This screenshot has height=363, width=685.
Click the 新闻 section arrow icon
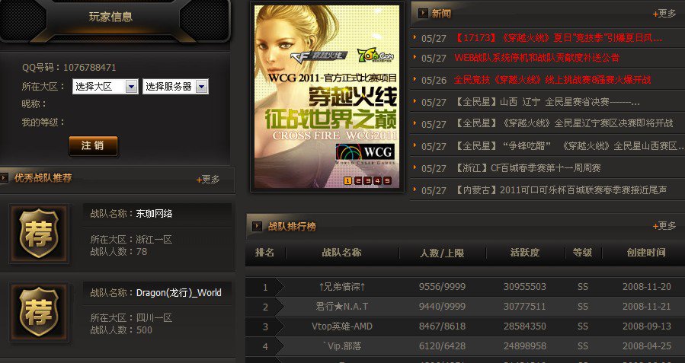pos(423,13)
